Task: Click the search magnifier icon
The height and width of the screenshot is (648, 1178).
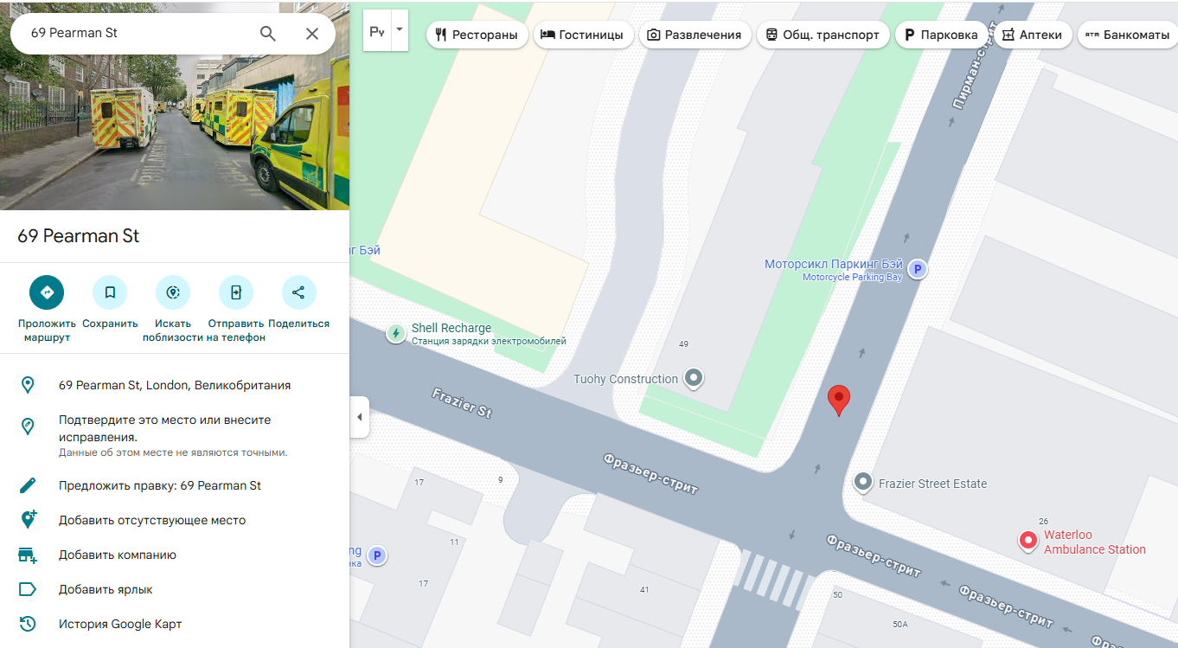Action: coord(268,34)
